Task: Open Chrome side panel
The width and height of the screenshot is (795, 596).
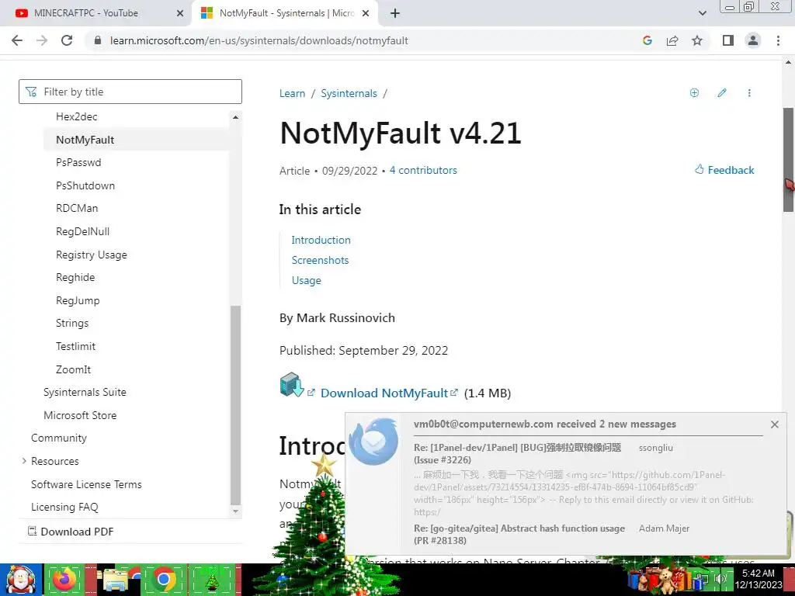Action: tap(728, 40)
